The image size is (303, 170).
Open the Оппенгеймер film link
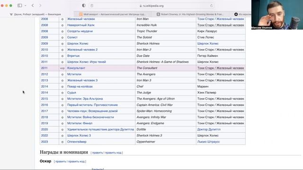point(77,142)
